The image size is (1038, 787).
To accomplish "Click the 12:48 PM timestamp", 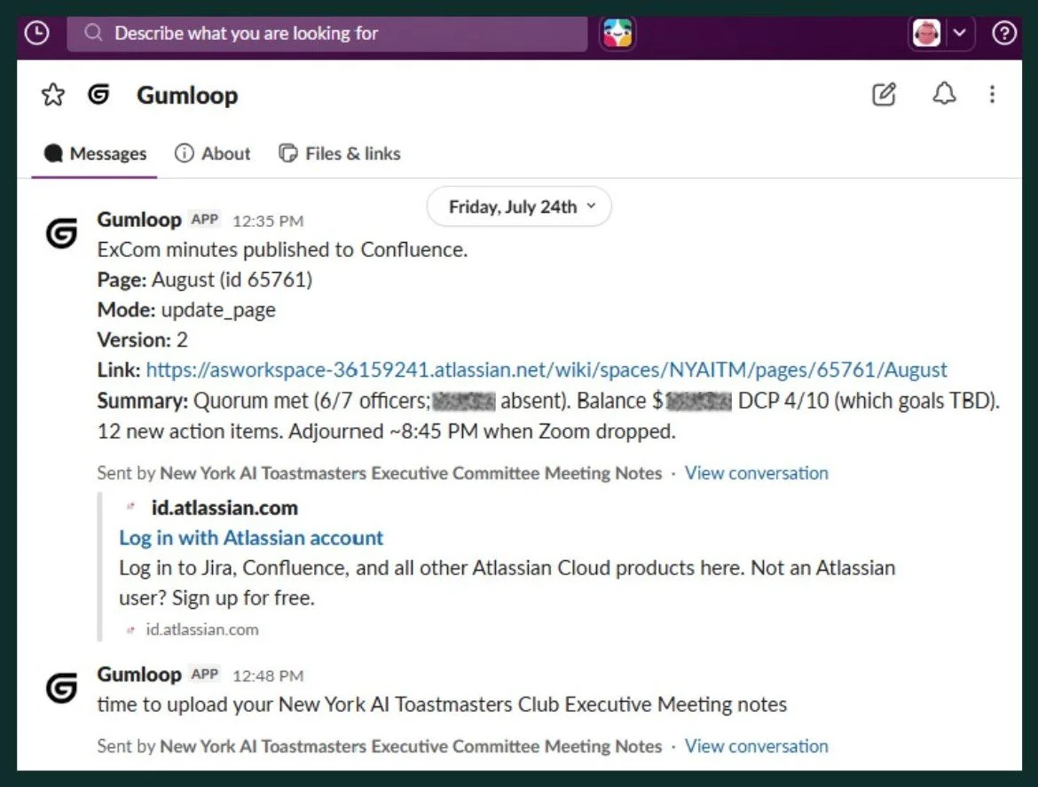I will coord(268,676).
